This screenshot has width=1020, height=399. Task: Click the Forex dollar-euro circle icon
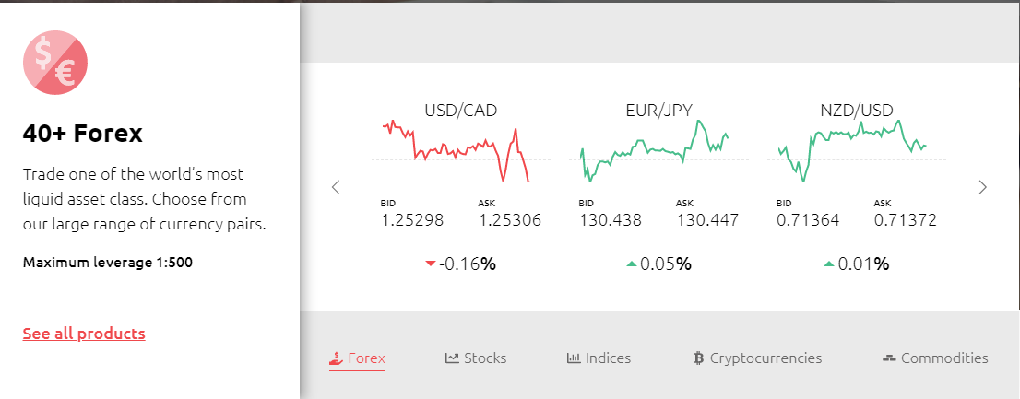55,63
